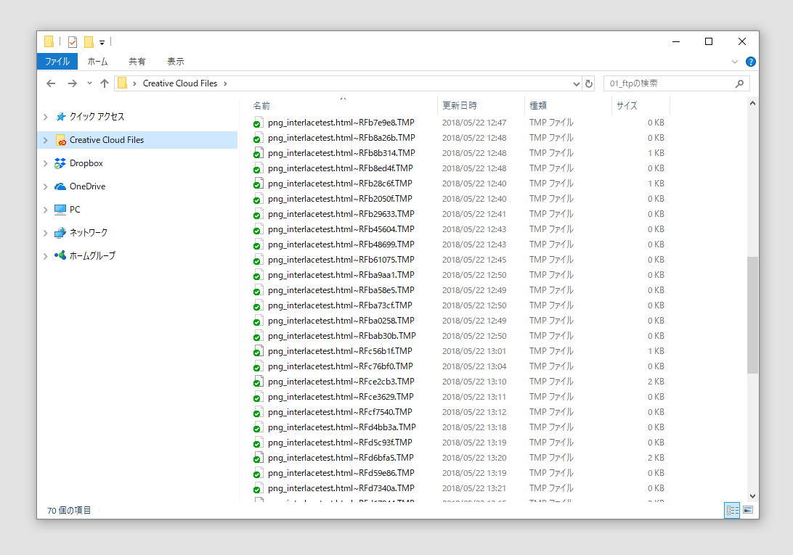
Task: Open recent locations dropdown arrow
Action: pyautogui.click(x=89, y=83)
